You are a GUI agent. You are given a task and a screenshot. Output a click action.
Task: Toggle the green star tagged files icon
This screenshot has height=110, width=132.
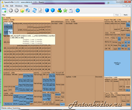(x=65, y=11)
